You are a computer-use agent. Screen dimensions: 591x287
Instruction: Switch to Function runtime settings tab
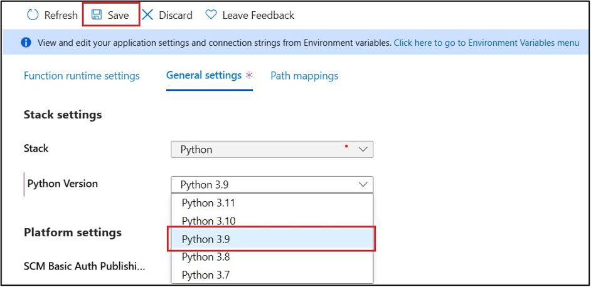coord(82,76)
